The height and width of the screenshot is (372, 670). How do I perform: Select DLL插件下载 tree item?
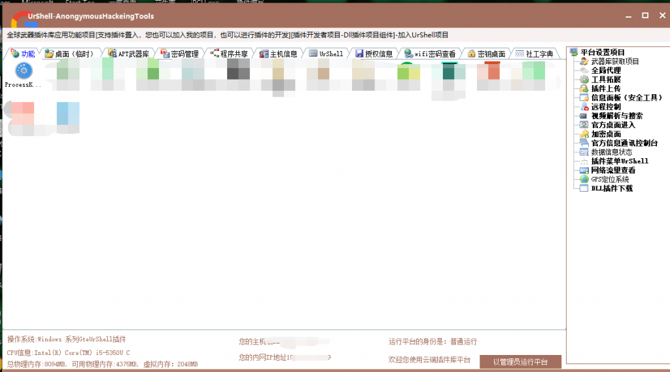[x=612, y=188]
